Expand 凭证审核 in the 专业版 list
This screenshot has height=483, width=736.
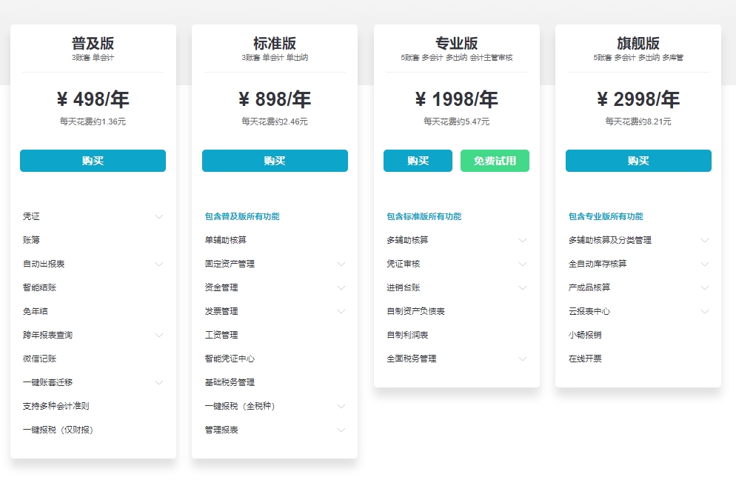pos(523,264)
